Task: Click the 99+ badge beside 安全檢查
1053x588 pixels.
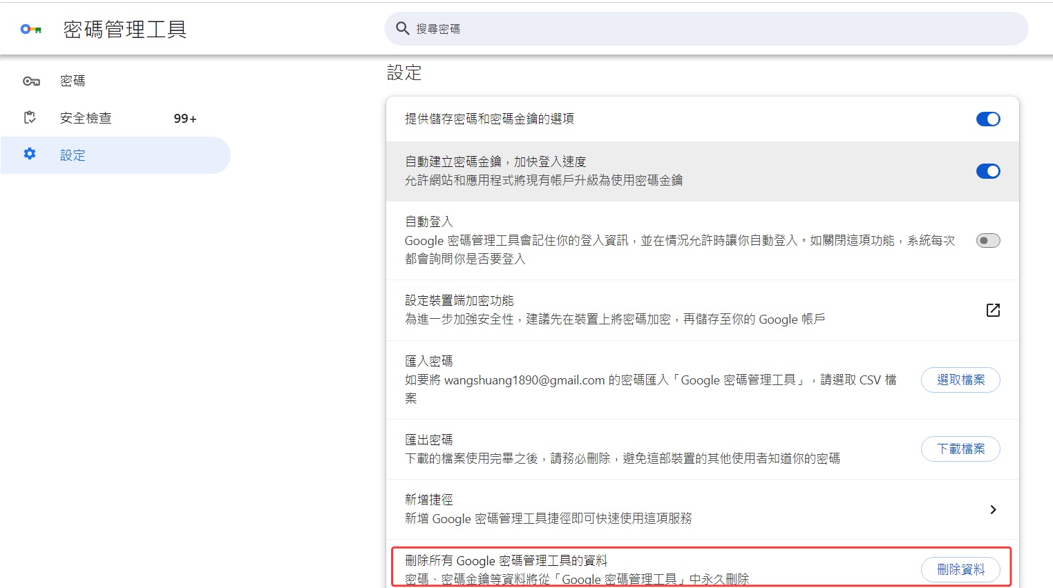Action: coord(185,119)
